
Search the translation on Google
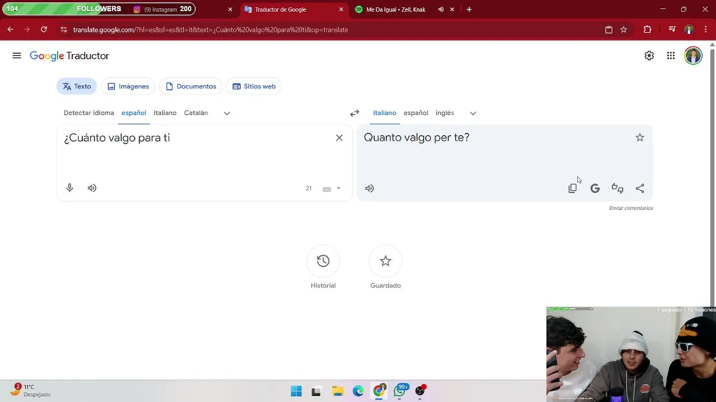(595, 189)
